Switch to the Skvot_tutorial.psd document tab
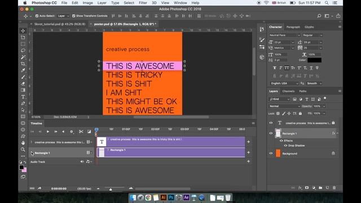Screen dimensions: 361x203 (60, 24)
